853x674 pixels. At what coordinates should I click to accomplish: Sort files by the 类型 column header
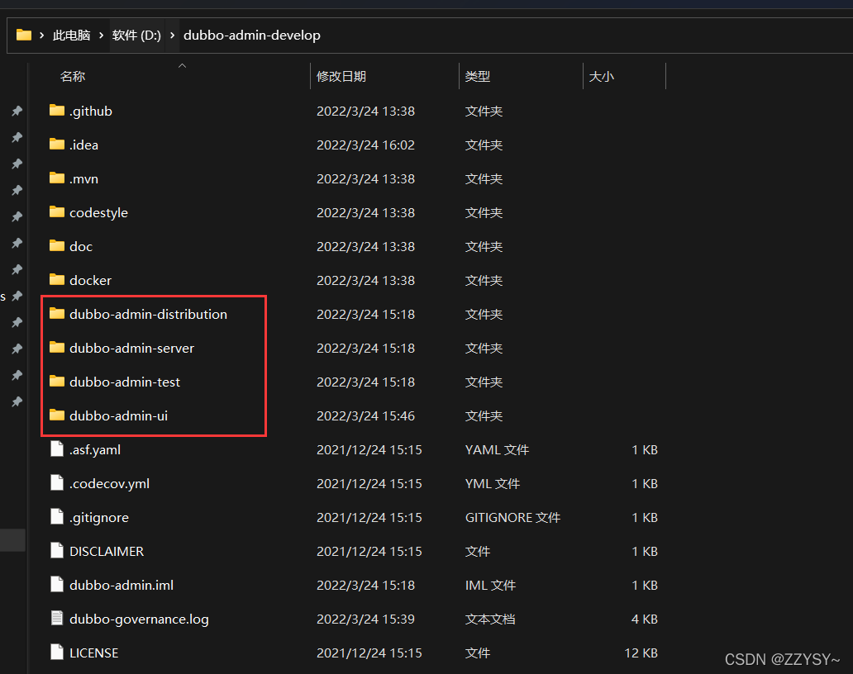(478, 77)
